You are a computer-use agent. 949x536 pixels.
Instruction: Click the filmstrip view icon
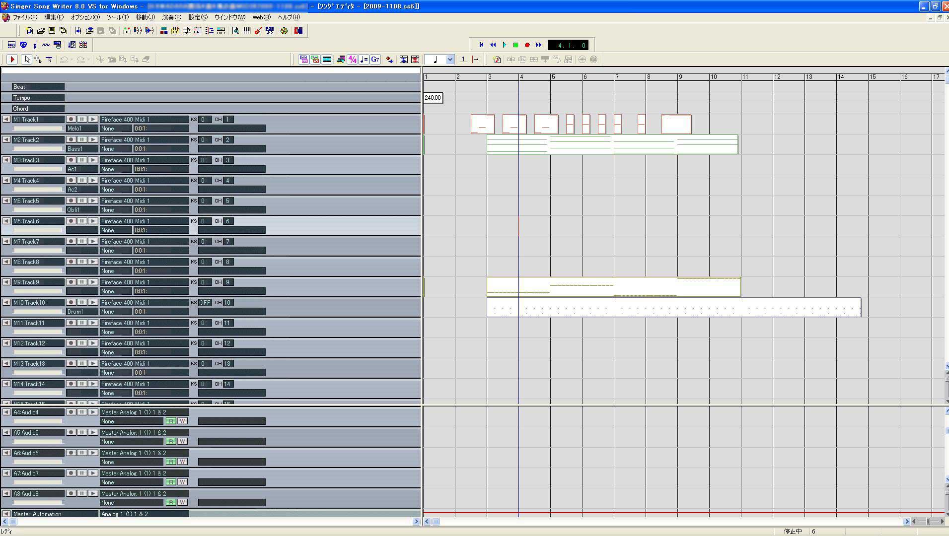[x=327, y=59]
